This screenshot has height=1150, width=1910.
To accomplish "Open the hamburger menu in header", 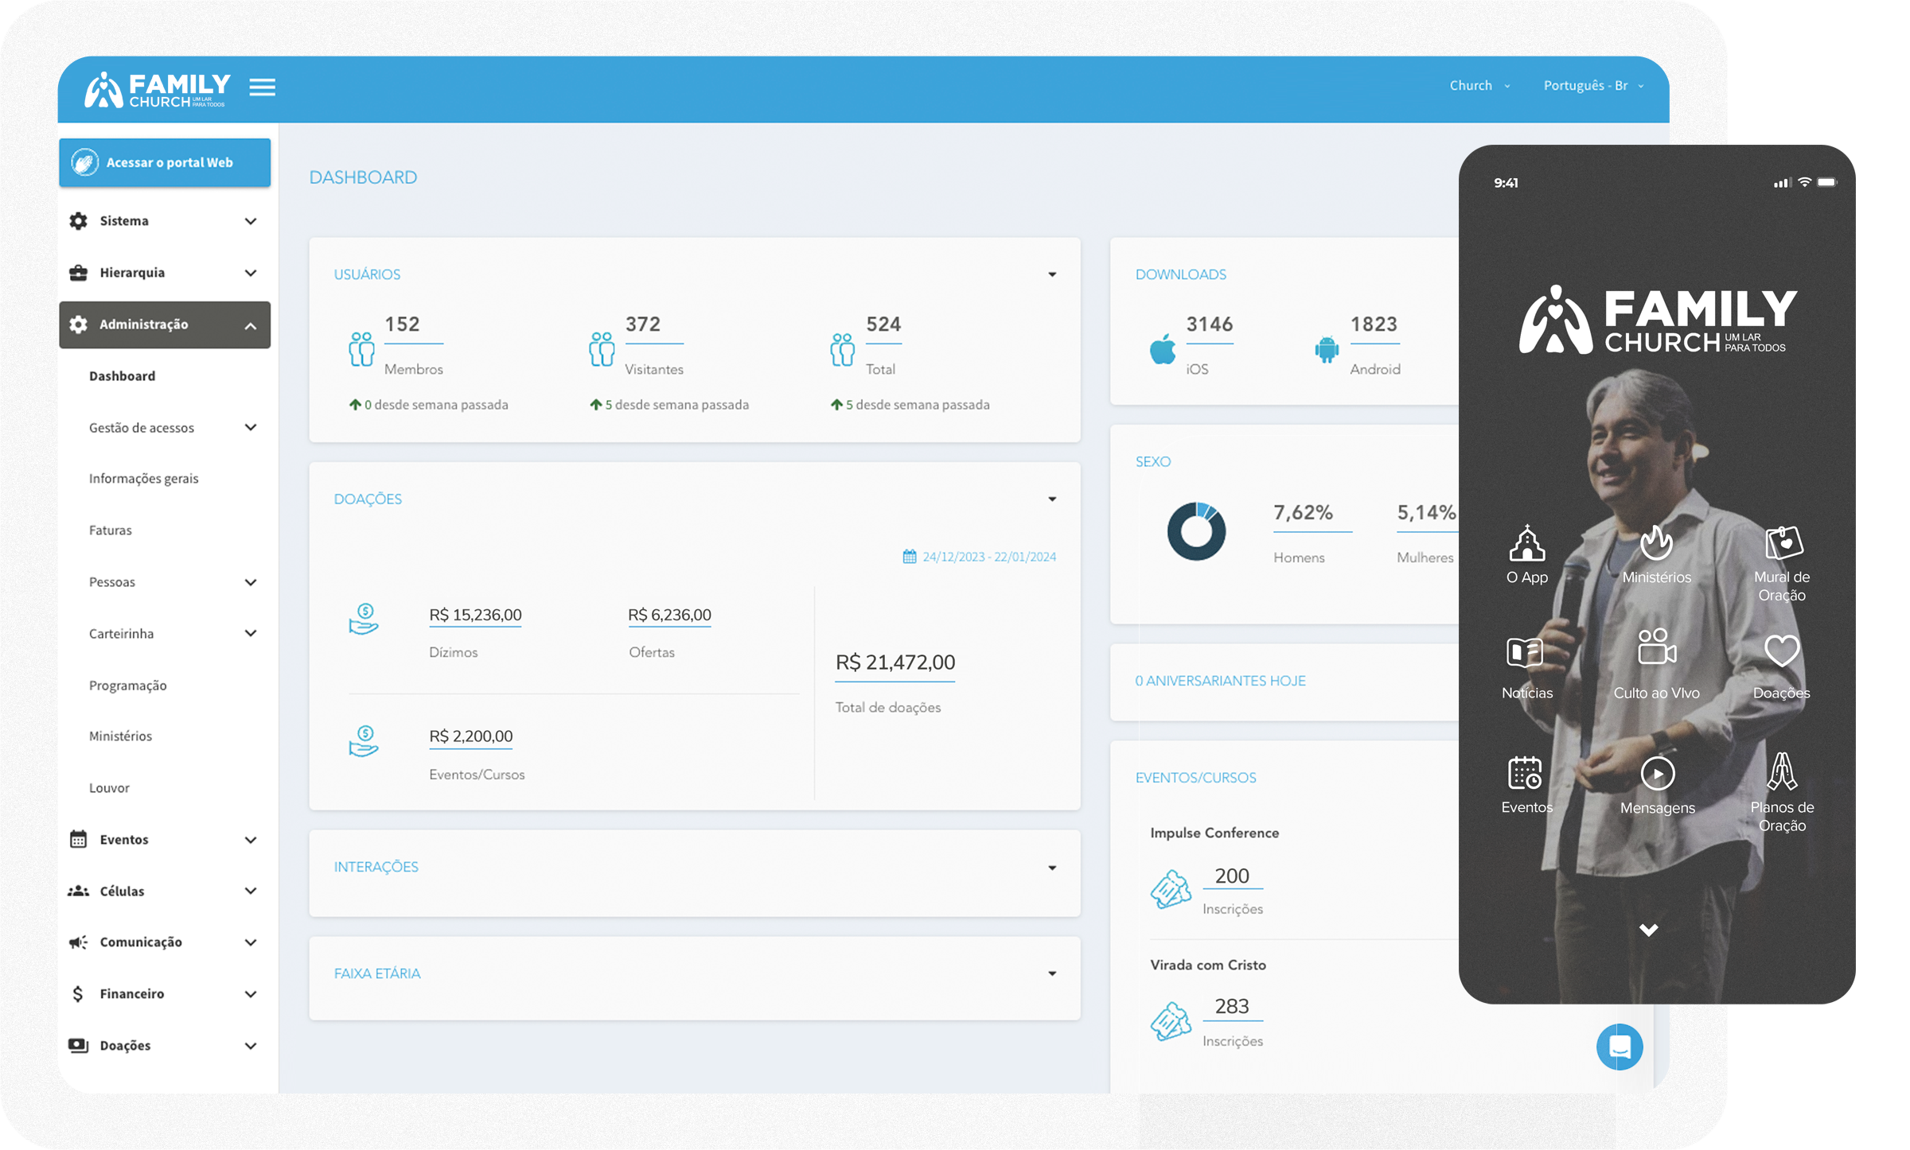I will [x=262, y=87].
